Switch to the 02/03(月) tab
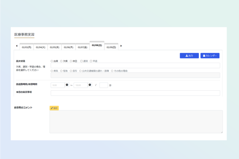Viewport: 239px width, 159px height. coord(27,47)
